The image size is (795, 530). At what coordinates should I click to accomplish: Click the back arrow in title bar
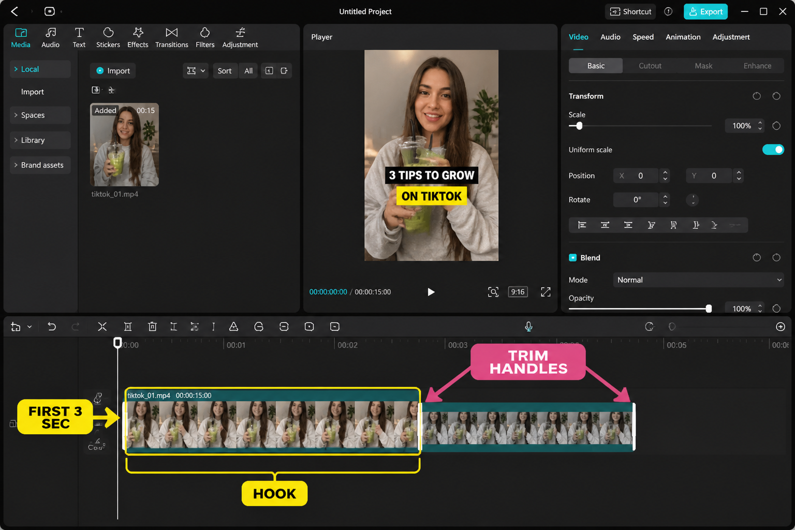14,11
